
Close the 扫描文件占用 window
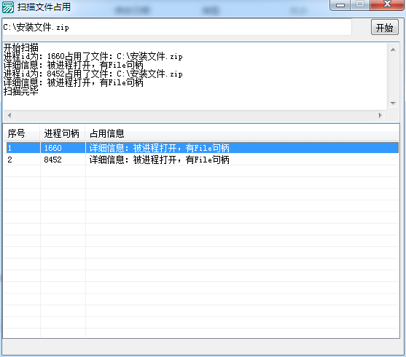(x=387, y=4)
